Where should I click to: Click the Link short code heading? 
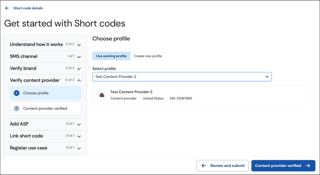[26, 136]
